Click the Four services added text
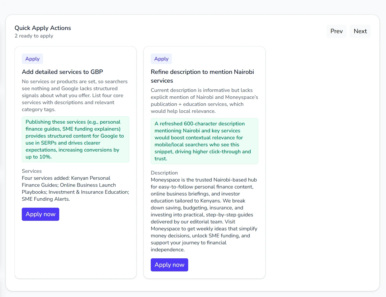This screenshot has width=386, height=297. [x=75, y=188]
